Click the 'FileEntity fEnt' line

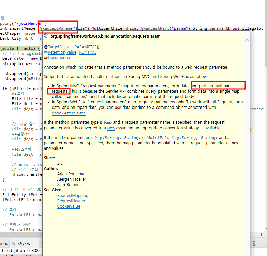(22, 195)
